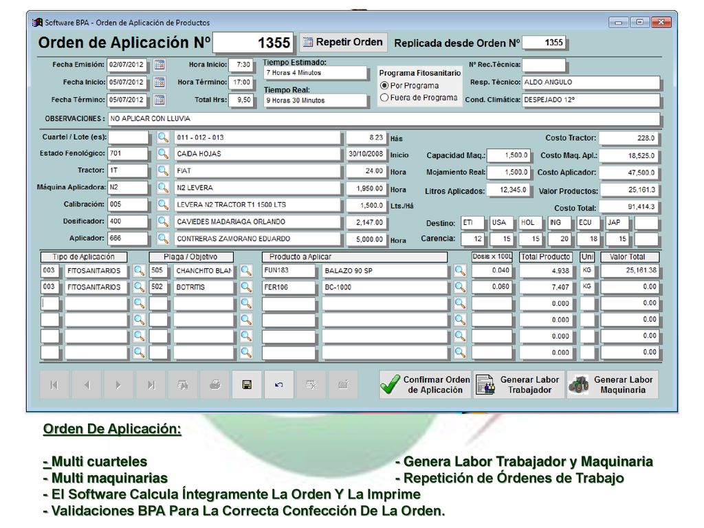Search Cuartel / Lote with magnifier icon
This screenshot has width=704, height=528.
click(x=163, y=137)
